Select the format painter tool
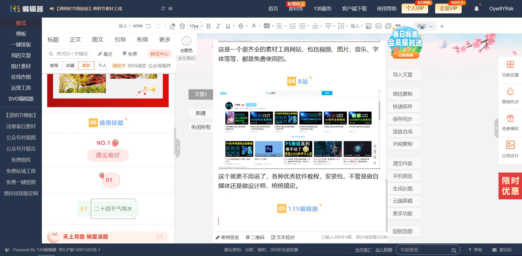522x256 pixels. pos(182,26)
